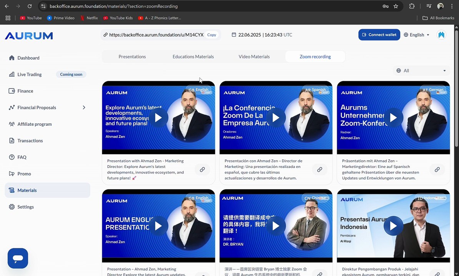This screenshot has width=459, height=276.
Task: Open browser extensions puzzle icon
Action: click(412, 6)
